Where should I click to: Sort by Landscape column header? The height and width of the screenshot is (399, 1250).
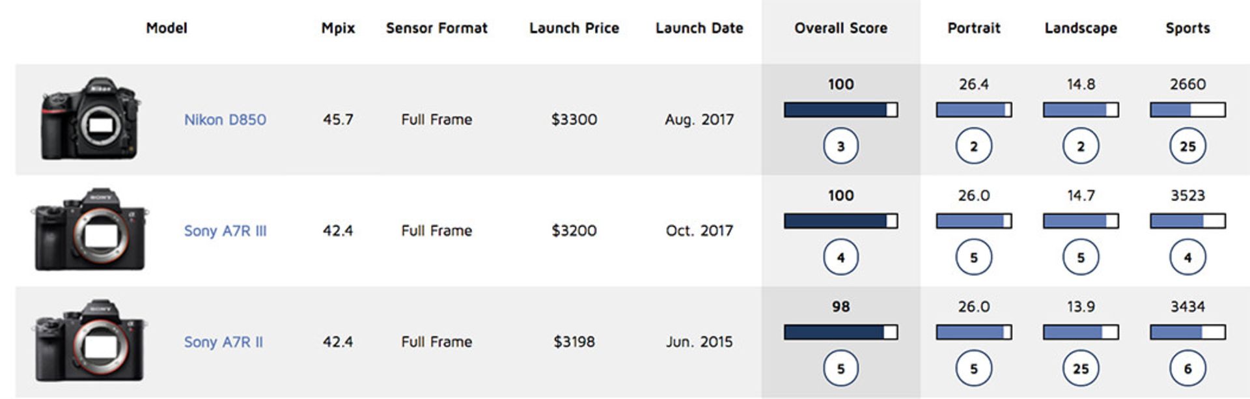[x=1081, y=28]
